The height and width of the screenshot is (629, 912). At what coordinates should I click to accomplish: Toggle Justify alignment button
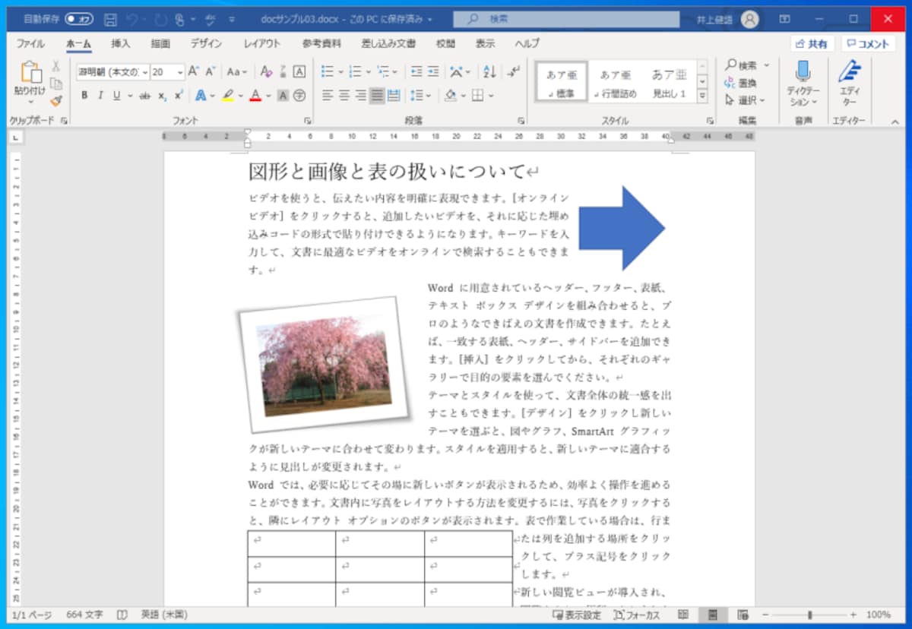377,96
